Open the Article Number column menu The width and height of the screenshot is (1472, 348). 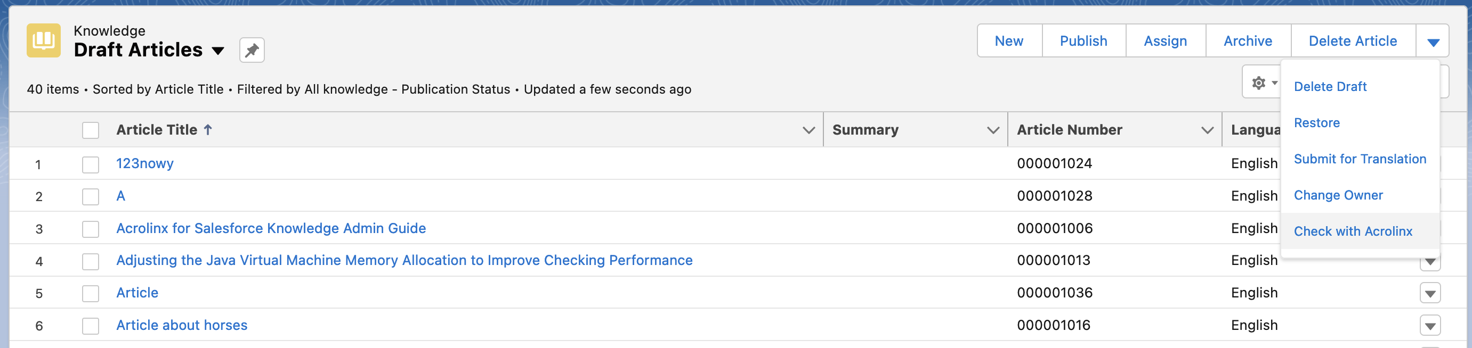pyautogui.click(x=1207, y=130)
